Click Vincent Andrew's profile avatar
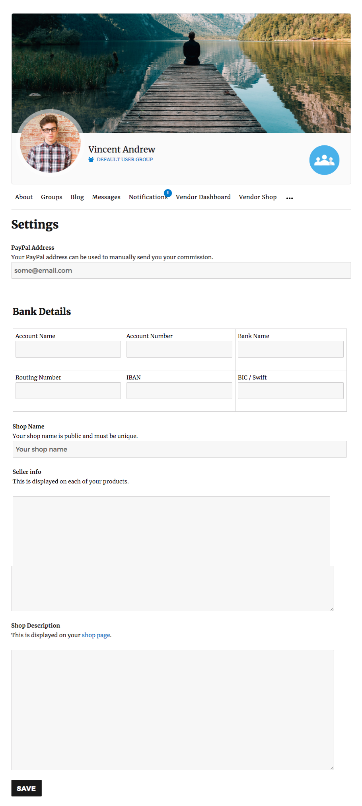Screen dimensions: 362x806 (50, 143)
